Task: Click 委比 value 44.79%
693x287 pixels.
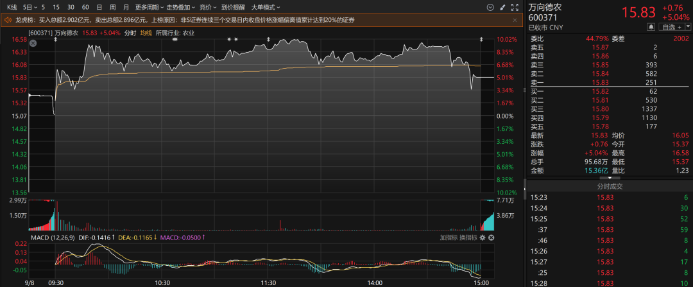Action: tap(597, 39)
